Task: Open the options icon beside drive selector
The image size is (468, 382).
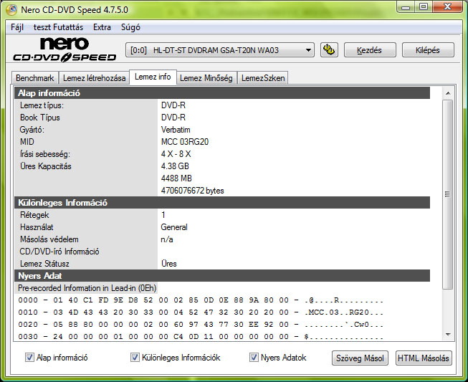Action: point(329,50)
